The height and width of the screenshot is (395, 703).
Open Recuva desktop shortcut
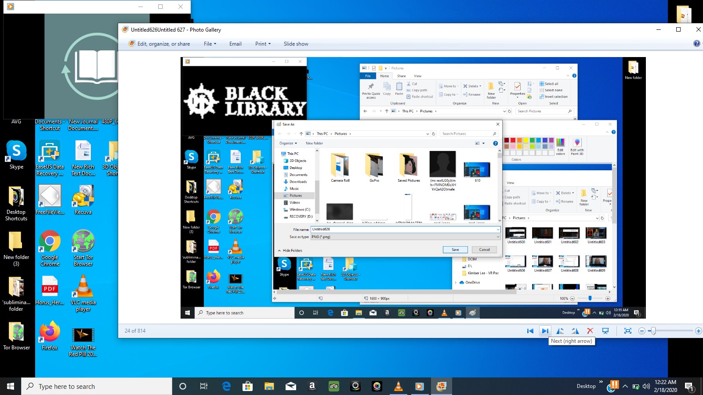click(83, 200)
